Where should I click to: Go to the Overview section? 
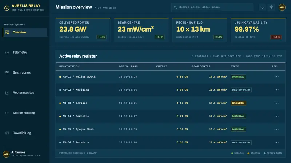tap(25, 32)
